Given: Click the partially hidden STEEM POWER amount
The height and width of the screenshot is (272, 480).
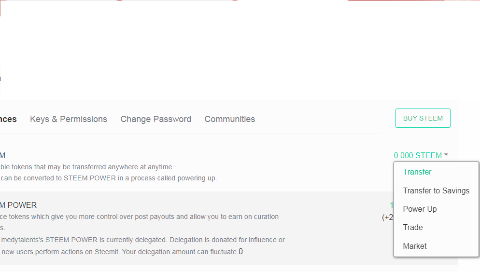Looking at the screenshot, I should [392, 205].
